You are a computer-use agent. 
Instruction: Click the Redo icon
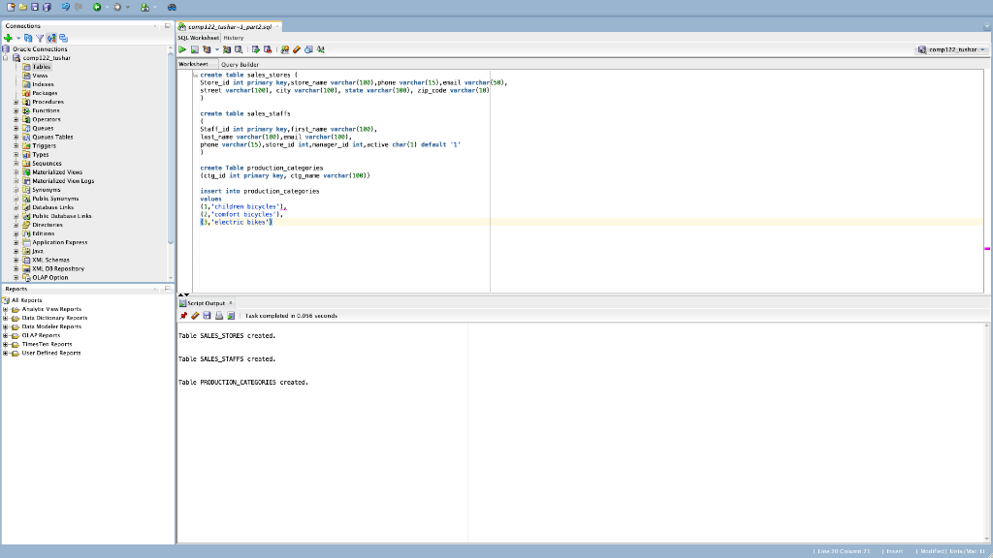point(79,7)
